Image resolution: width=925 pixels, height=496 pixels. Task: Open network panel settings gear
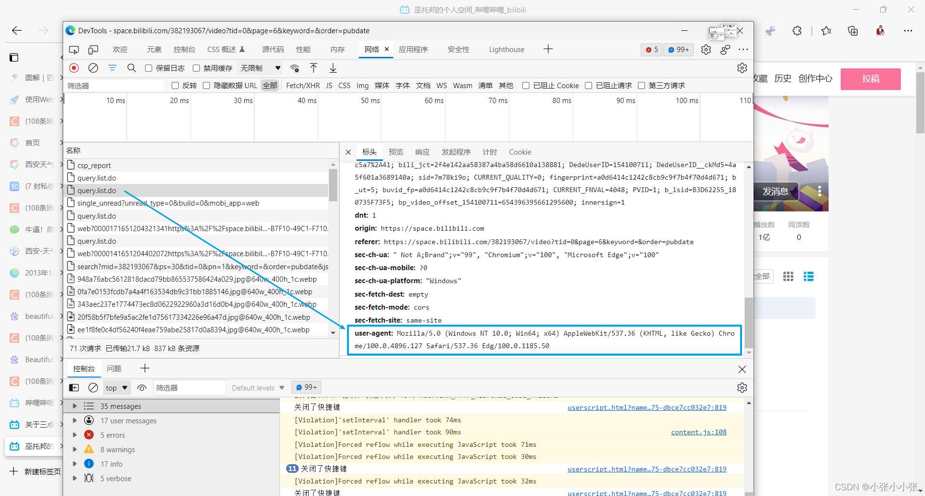[x=742, y=68]
